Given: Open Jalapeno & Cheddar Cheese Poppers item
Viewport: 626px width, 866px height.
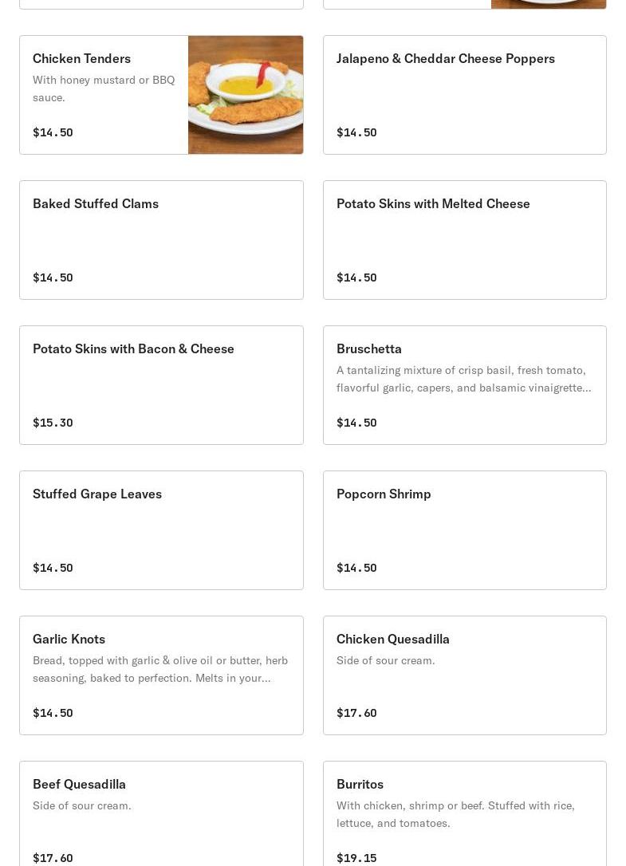Looking at the screenshot, I should (x=445, y=59).
